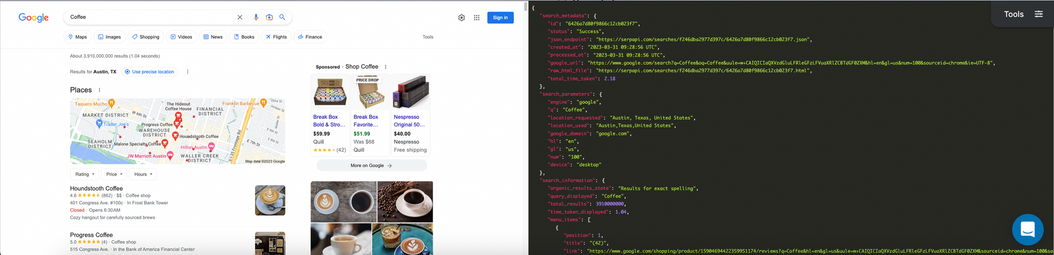
Task: Open Google settings gear icon
Action: pyautogui.click(x=462, y=17)
